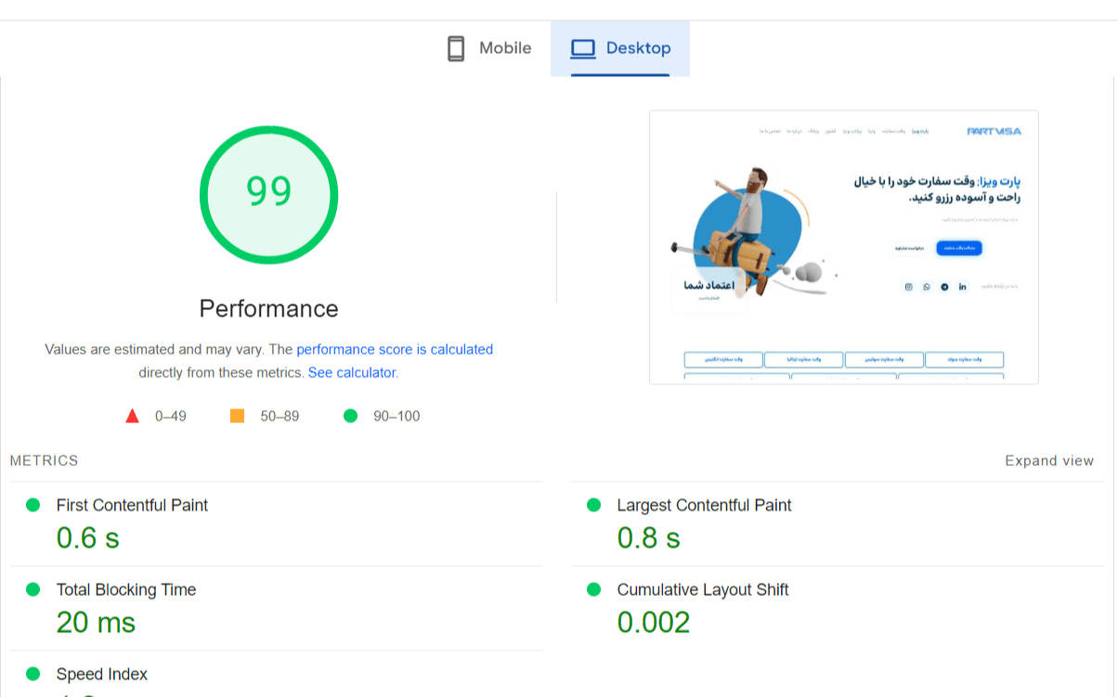Click the '0–49' legend range text
Image resolution: width=1118 pixels, height=697 pixels.
coord(171,417)
